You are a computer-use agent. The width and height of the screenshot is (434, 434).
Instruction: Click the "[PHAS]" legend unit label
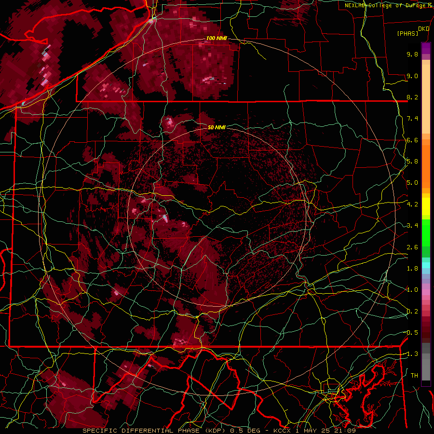407,33
